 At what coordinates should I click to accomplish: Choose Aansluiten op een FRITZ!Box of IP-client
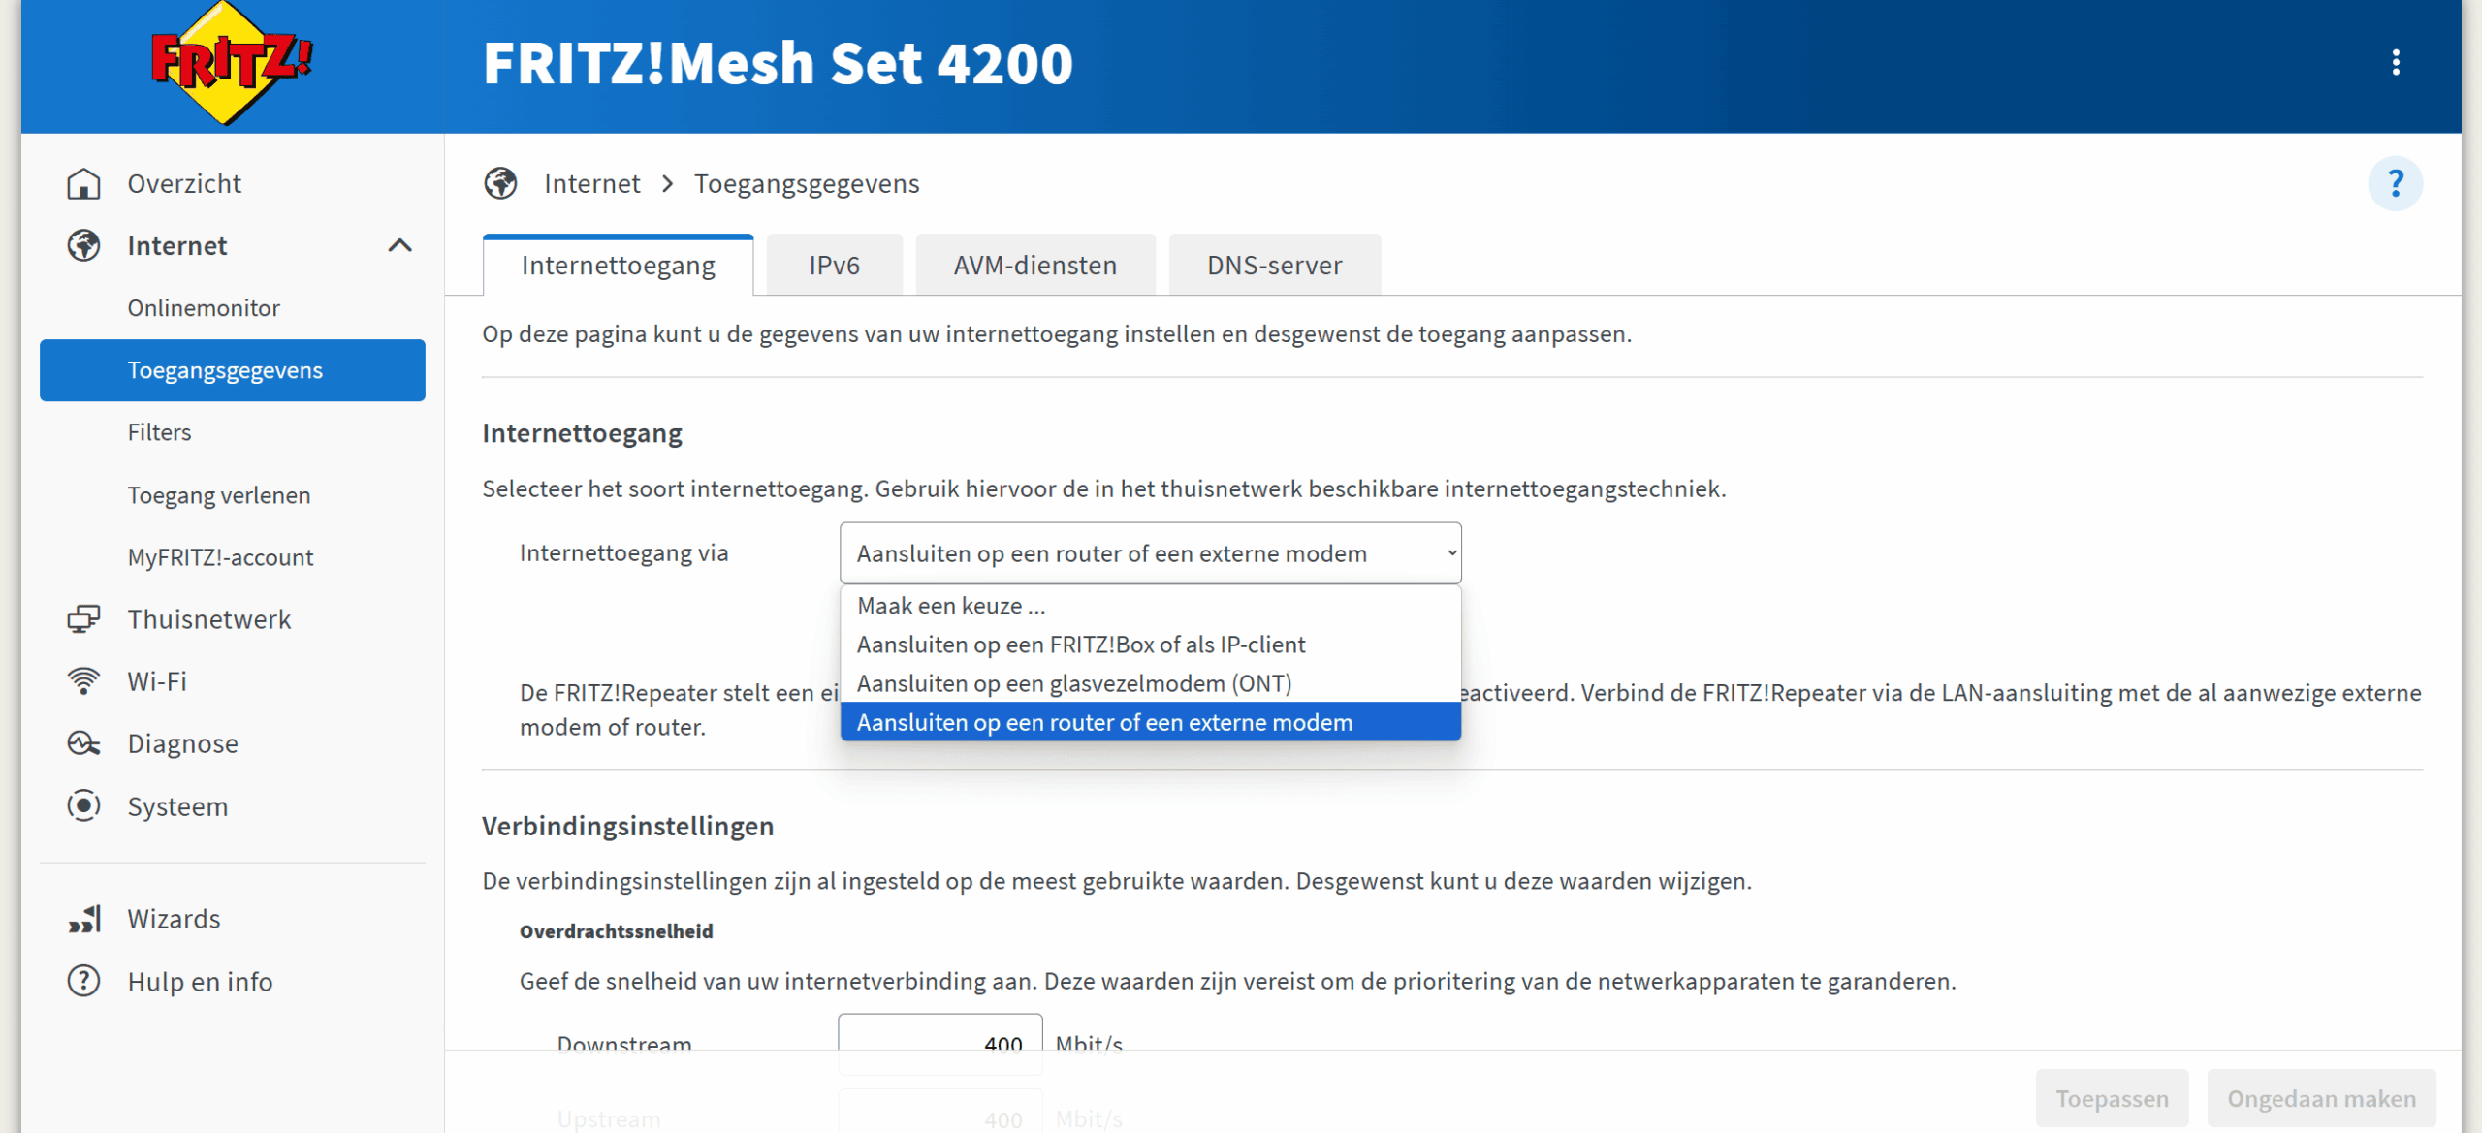point(1081,645)
